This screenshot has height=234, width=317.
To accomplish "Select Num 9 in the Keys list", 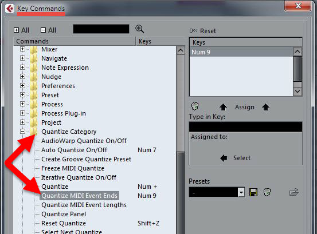I will (241, 52).
